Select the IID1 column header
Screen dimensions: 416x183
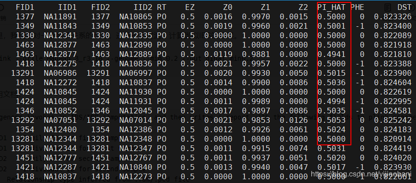tap(67, 8)
